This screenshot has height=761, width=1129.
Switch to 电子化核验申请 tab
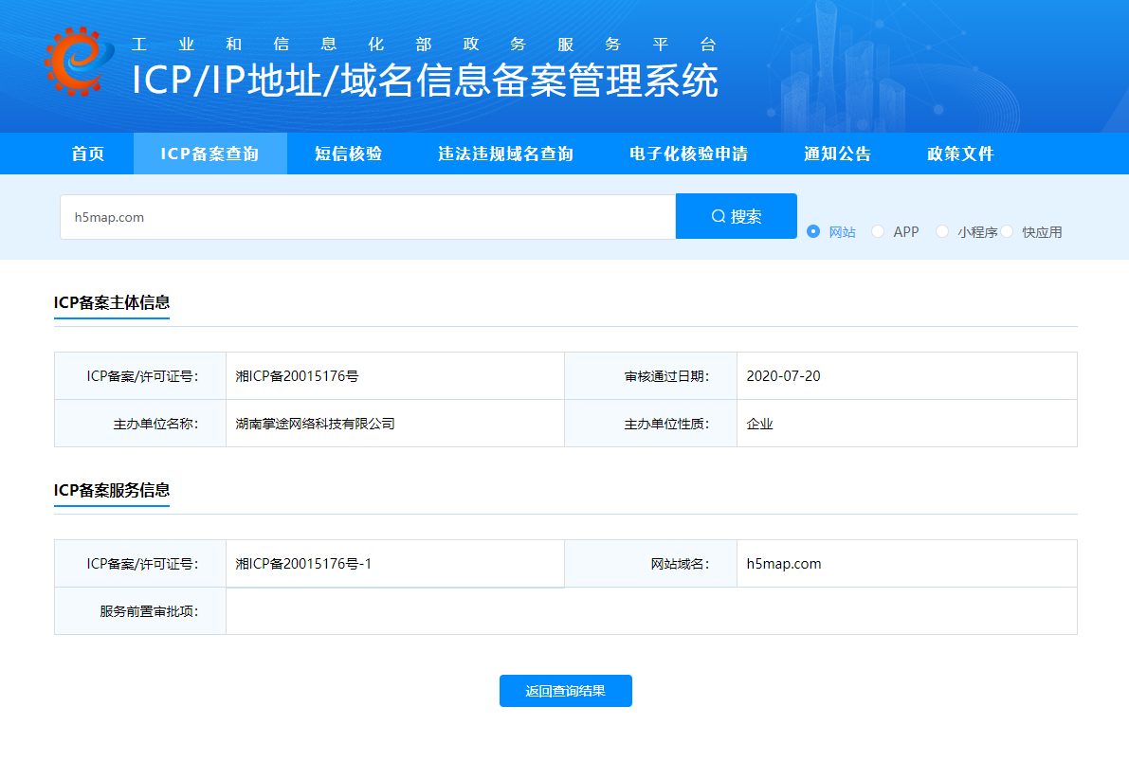coord(688,154)
